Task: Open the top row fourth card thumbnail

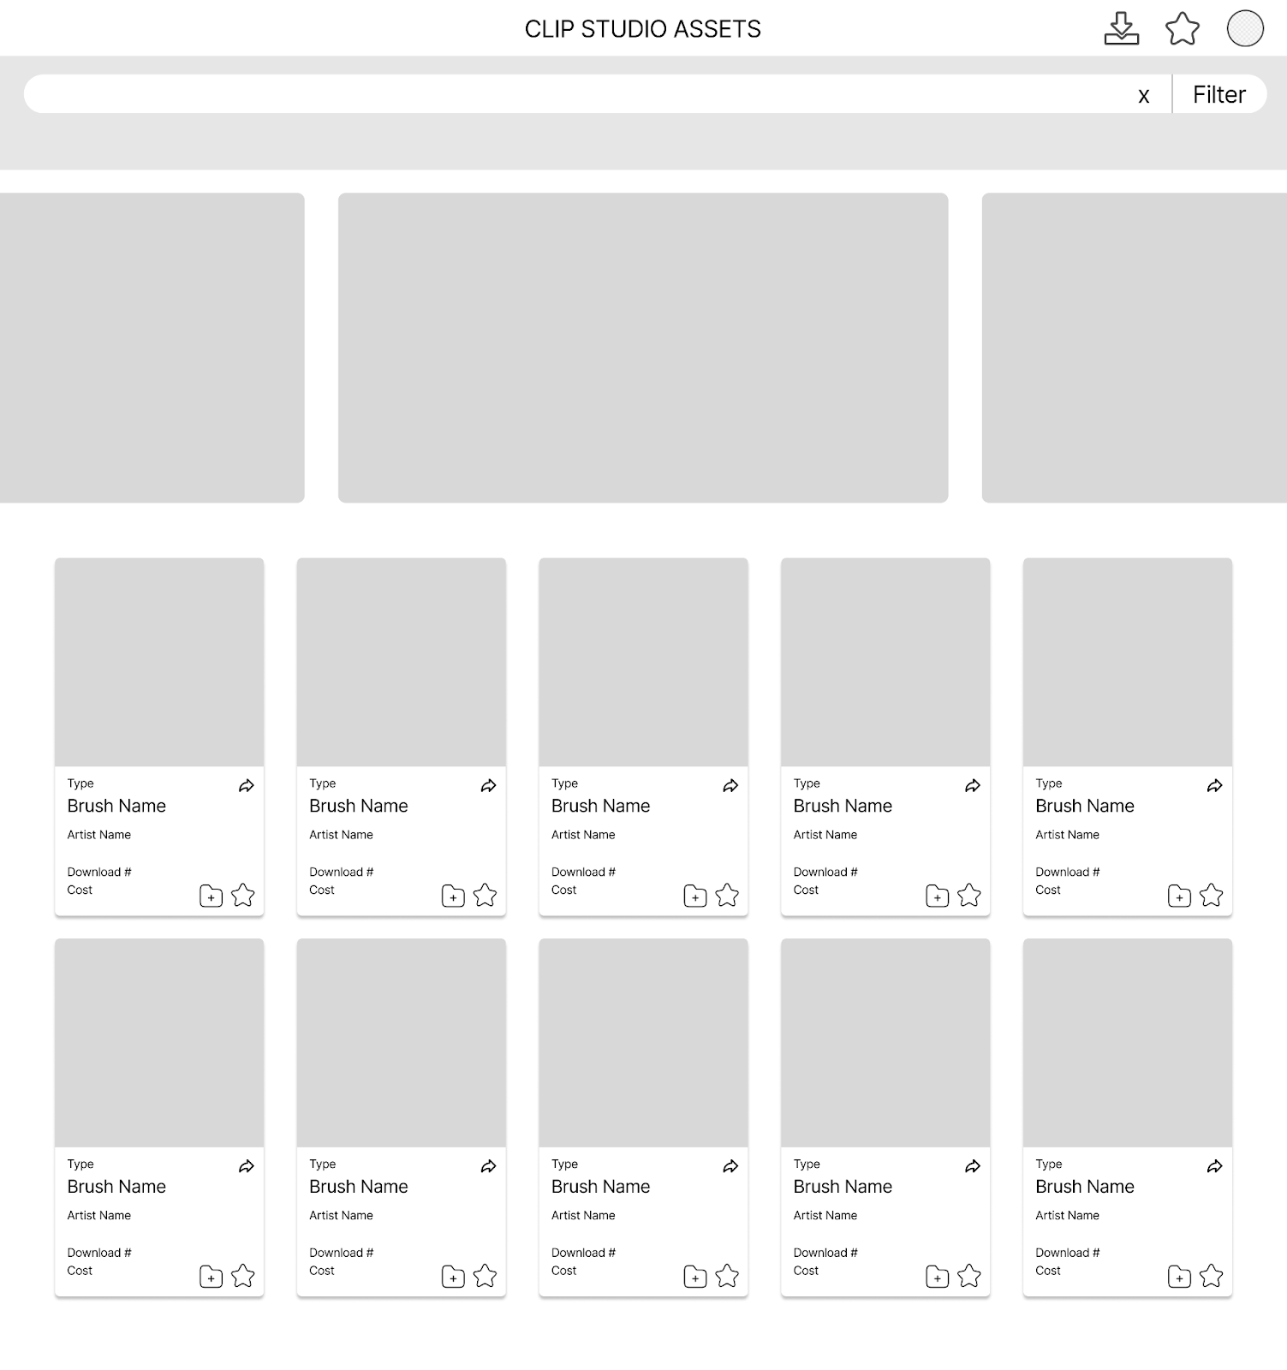Action: 885,662
